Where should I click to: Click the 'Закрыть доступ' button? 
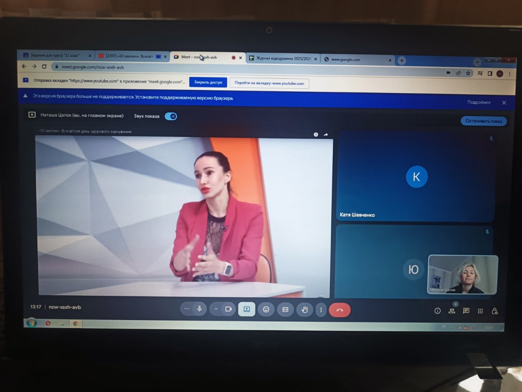tap(208, 82)
